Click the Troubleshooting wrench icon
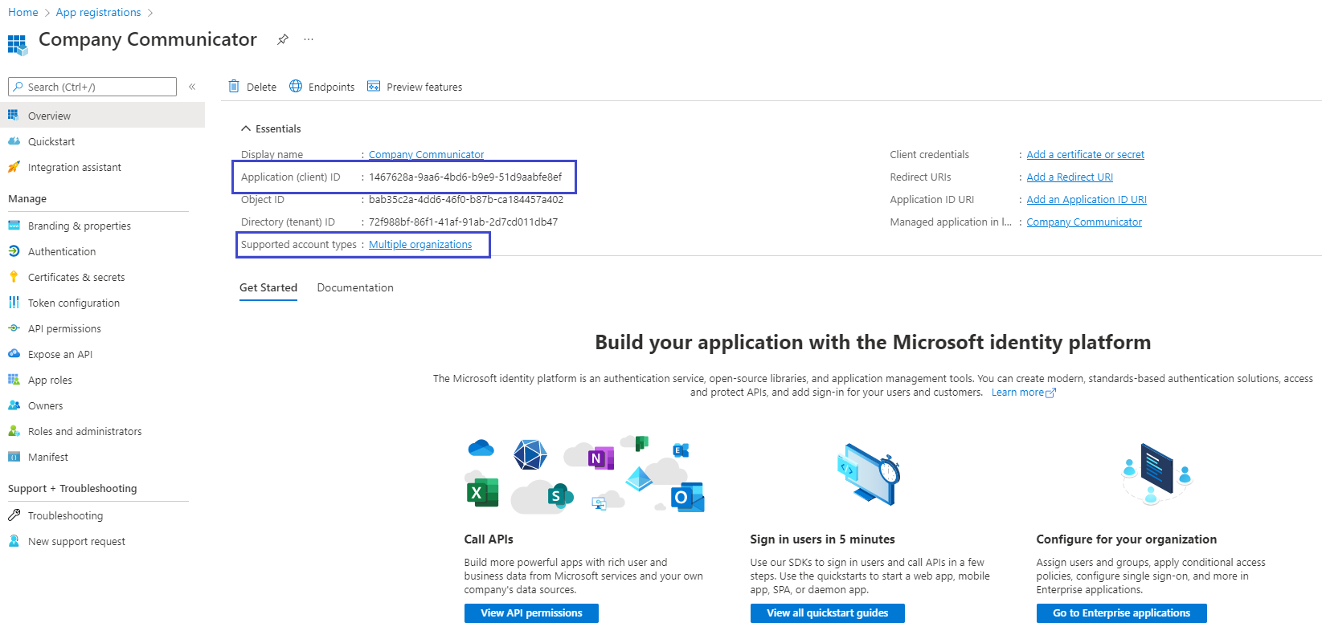Screen dimensions: 1322x643 point(14,515)
